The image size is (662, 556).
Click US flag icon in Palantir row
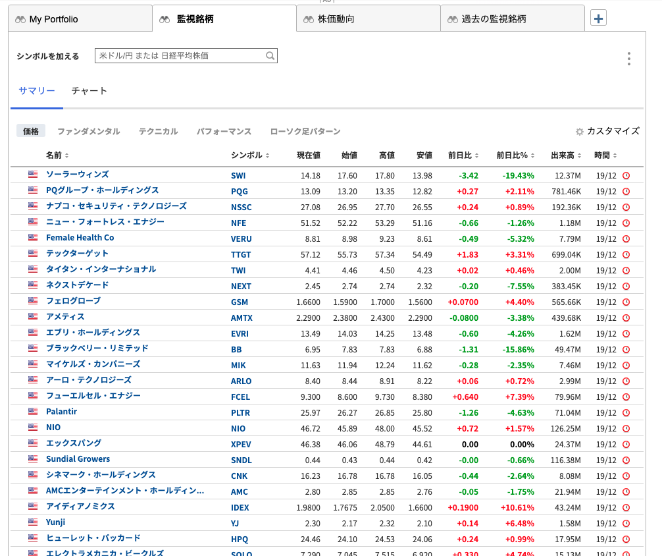(x=33, y=411)
